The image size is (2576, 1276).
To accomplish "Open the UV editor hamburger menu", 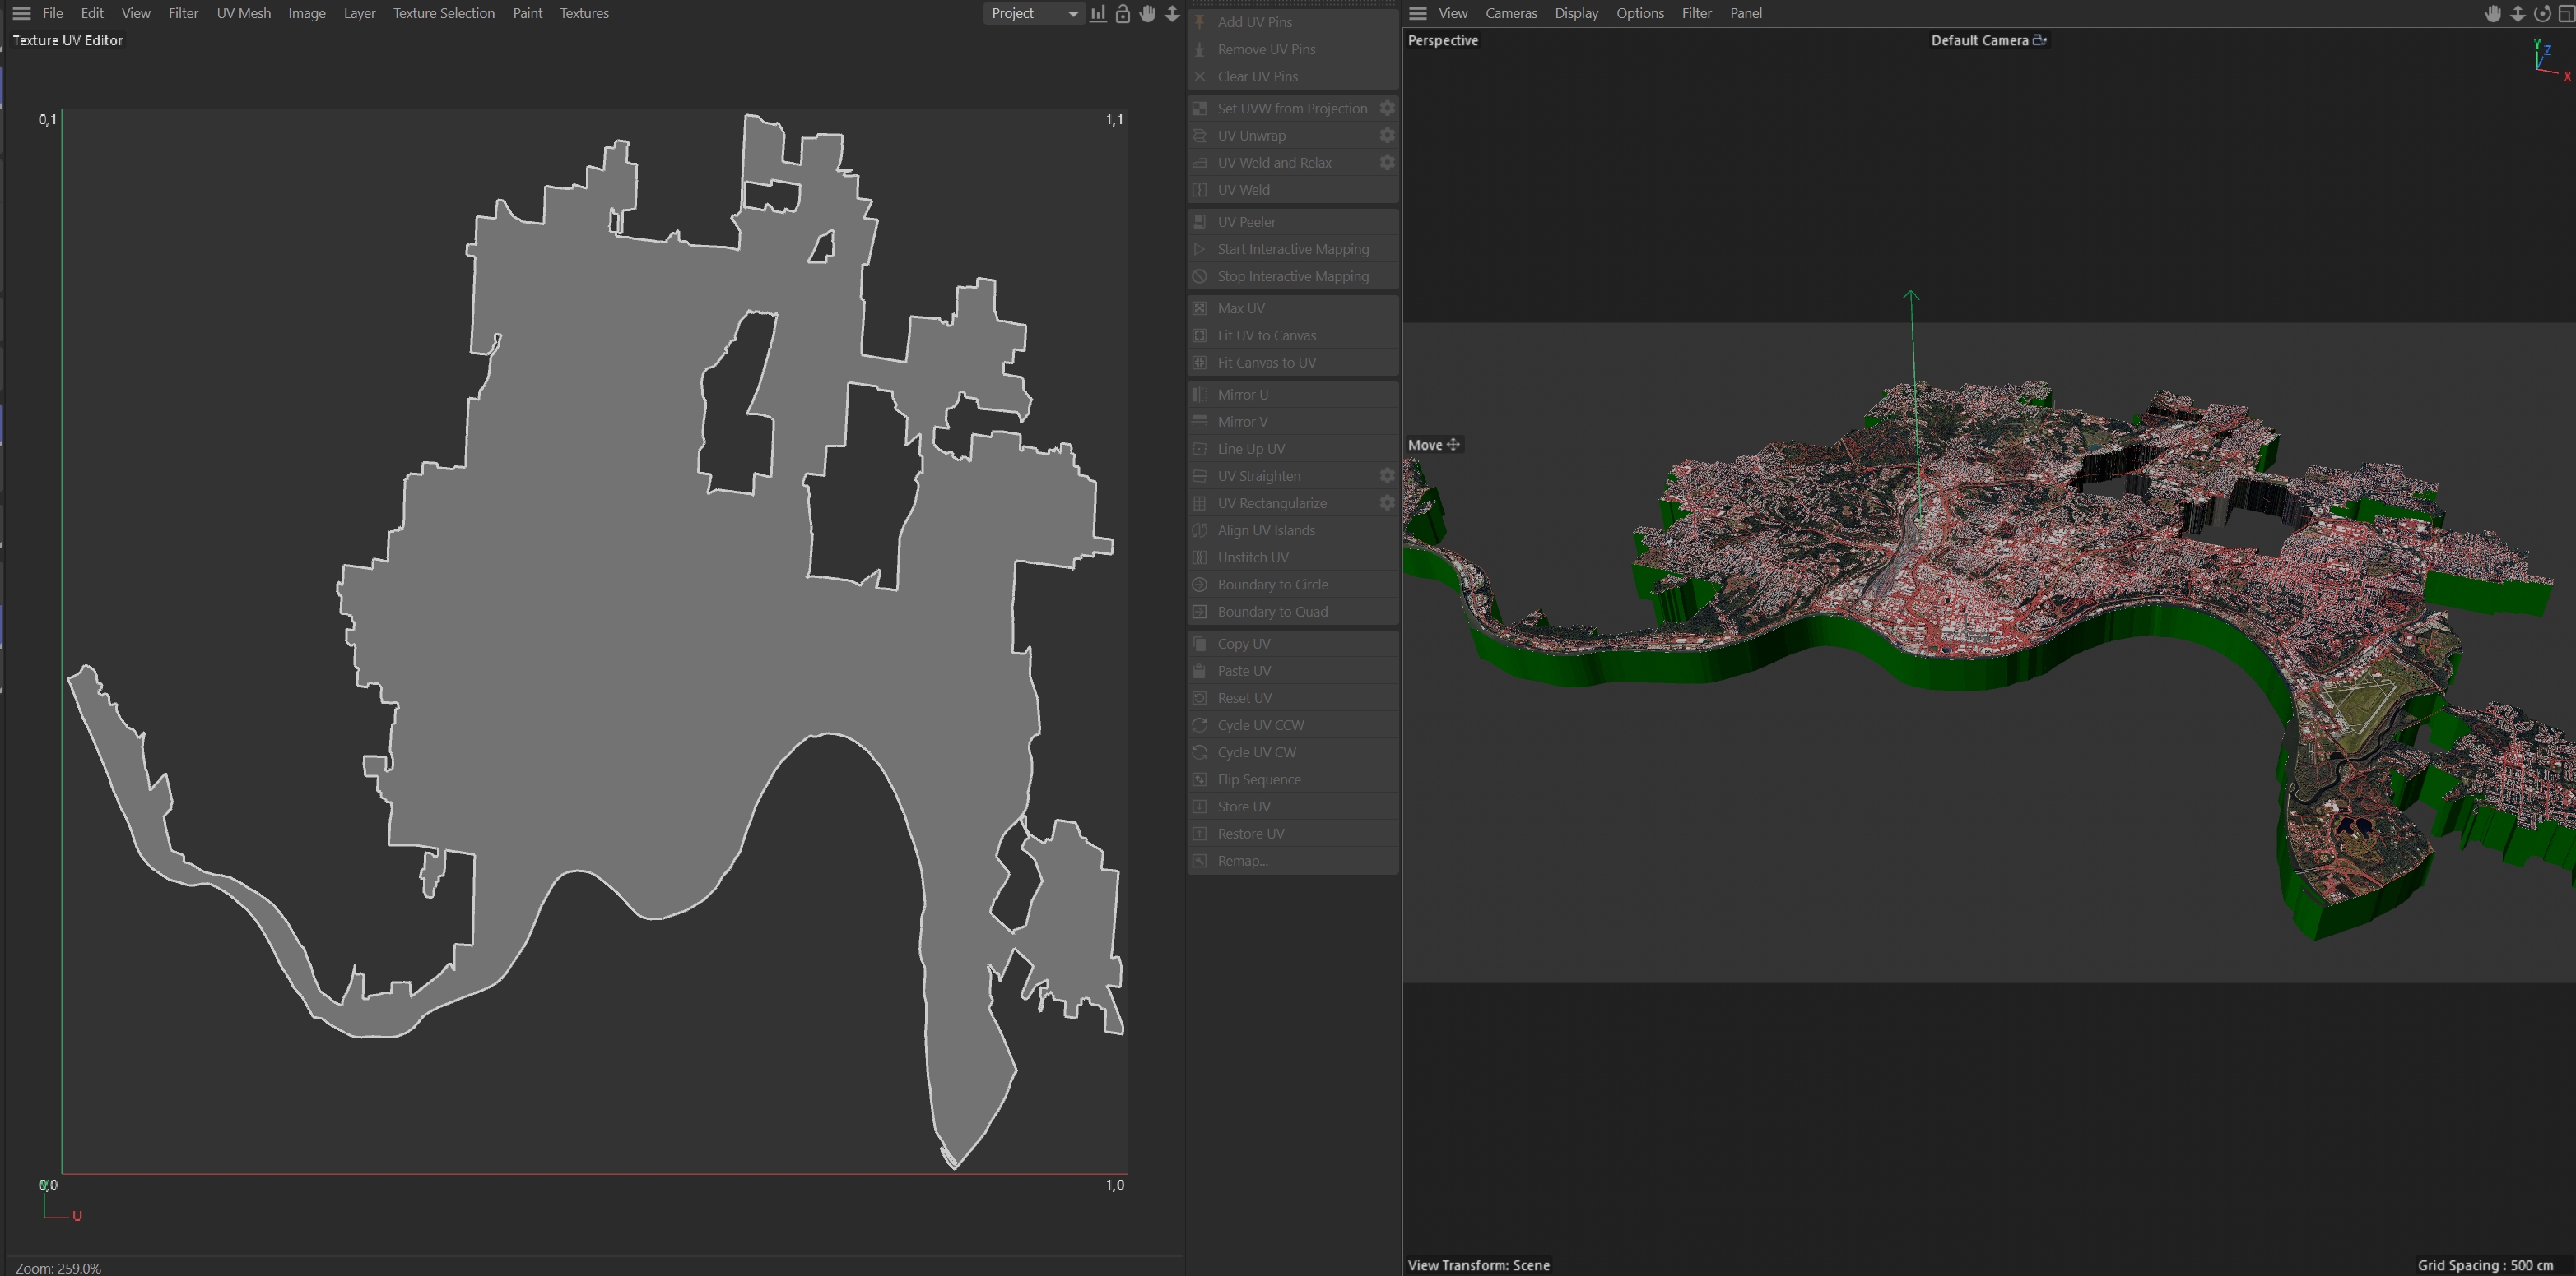I will [21, 13].
